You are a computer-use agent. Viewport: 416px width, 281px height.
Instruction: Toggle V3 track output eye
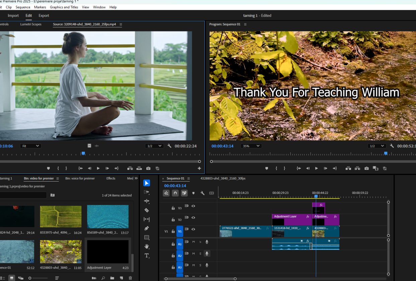click(x=193, y=206)
